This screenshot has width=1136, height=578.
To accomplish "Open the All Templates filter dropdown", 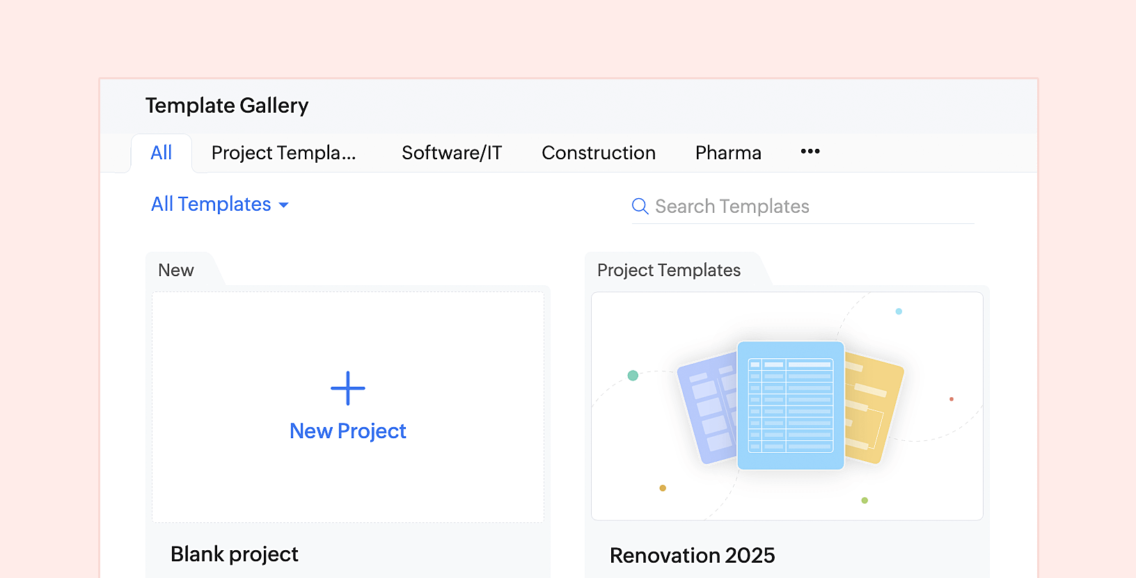I will (211, 204).
